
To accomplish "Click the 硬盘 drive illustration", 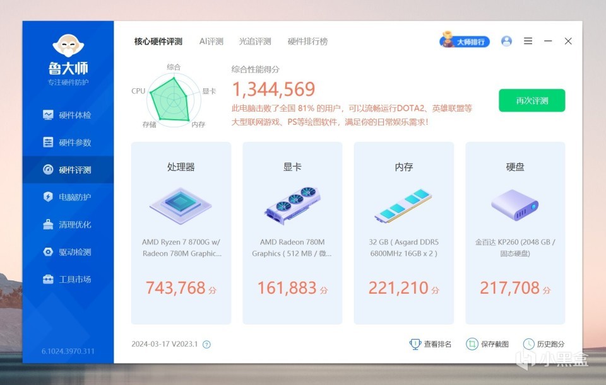I will (x=515, y=205).
